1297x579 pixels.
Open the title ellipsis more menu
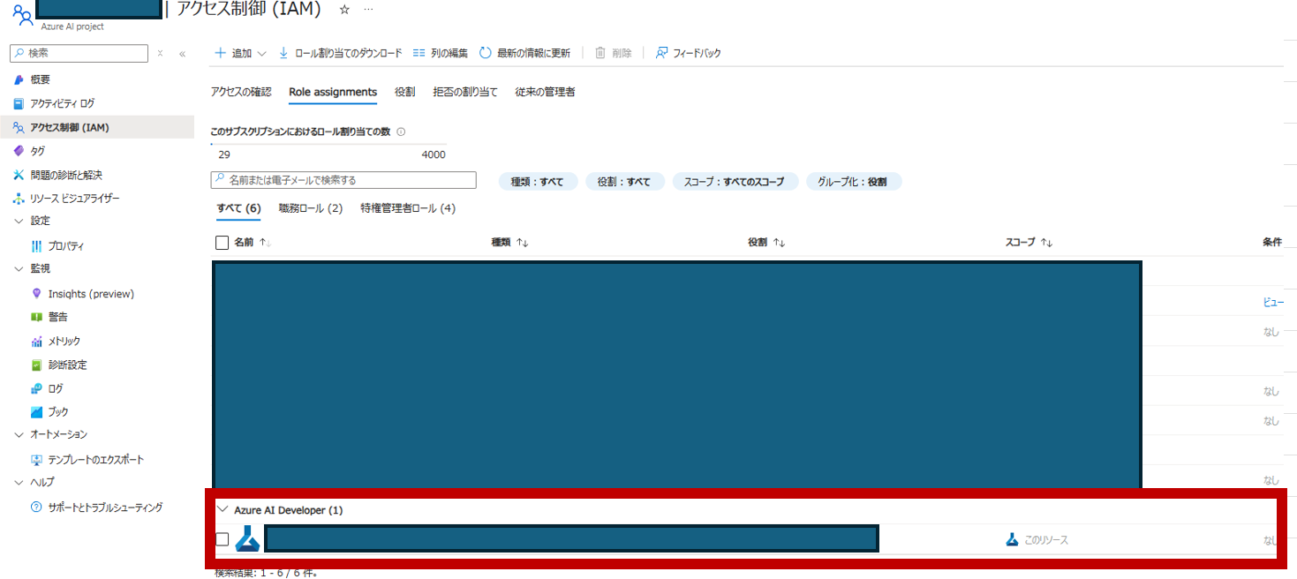(x=368, y=10)
